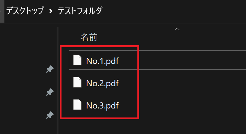Click the No.2.pdf file name text
246x134 pixels.
(x=102, y=83)
